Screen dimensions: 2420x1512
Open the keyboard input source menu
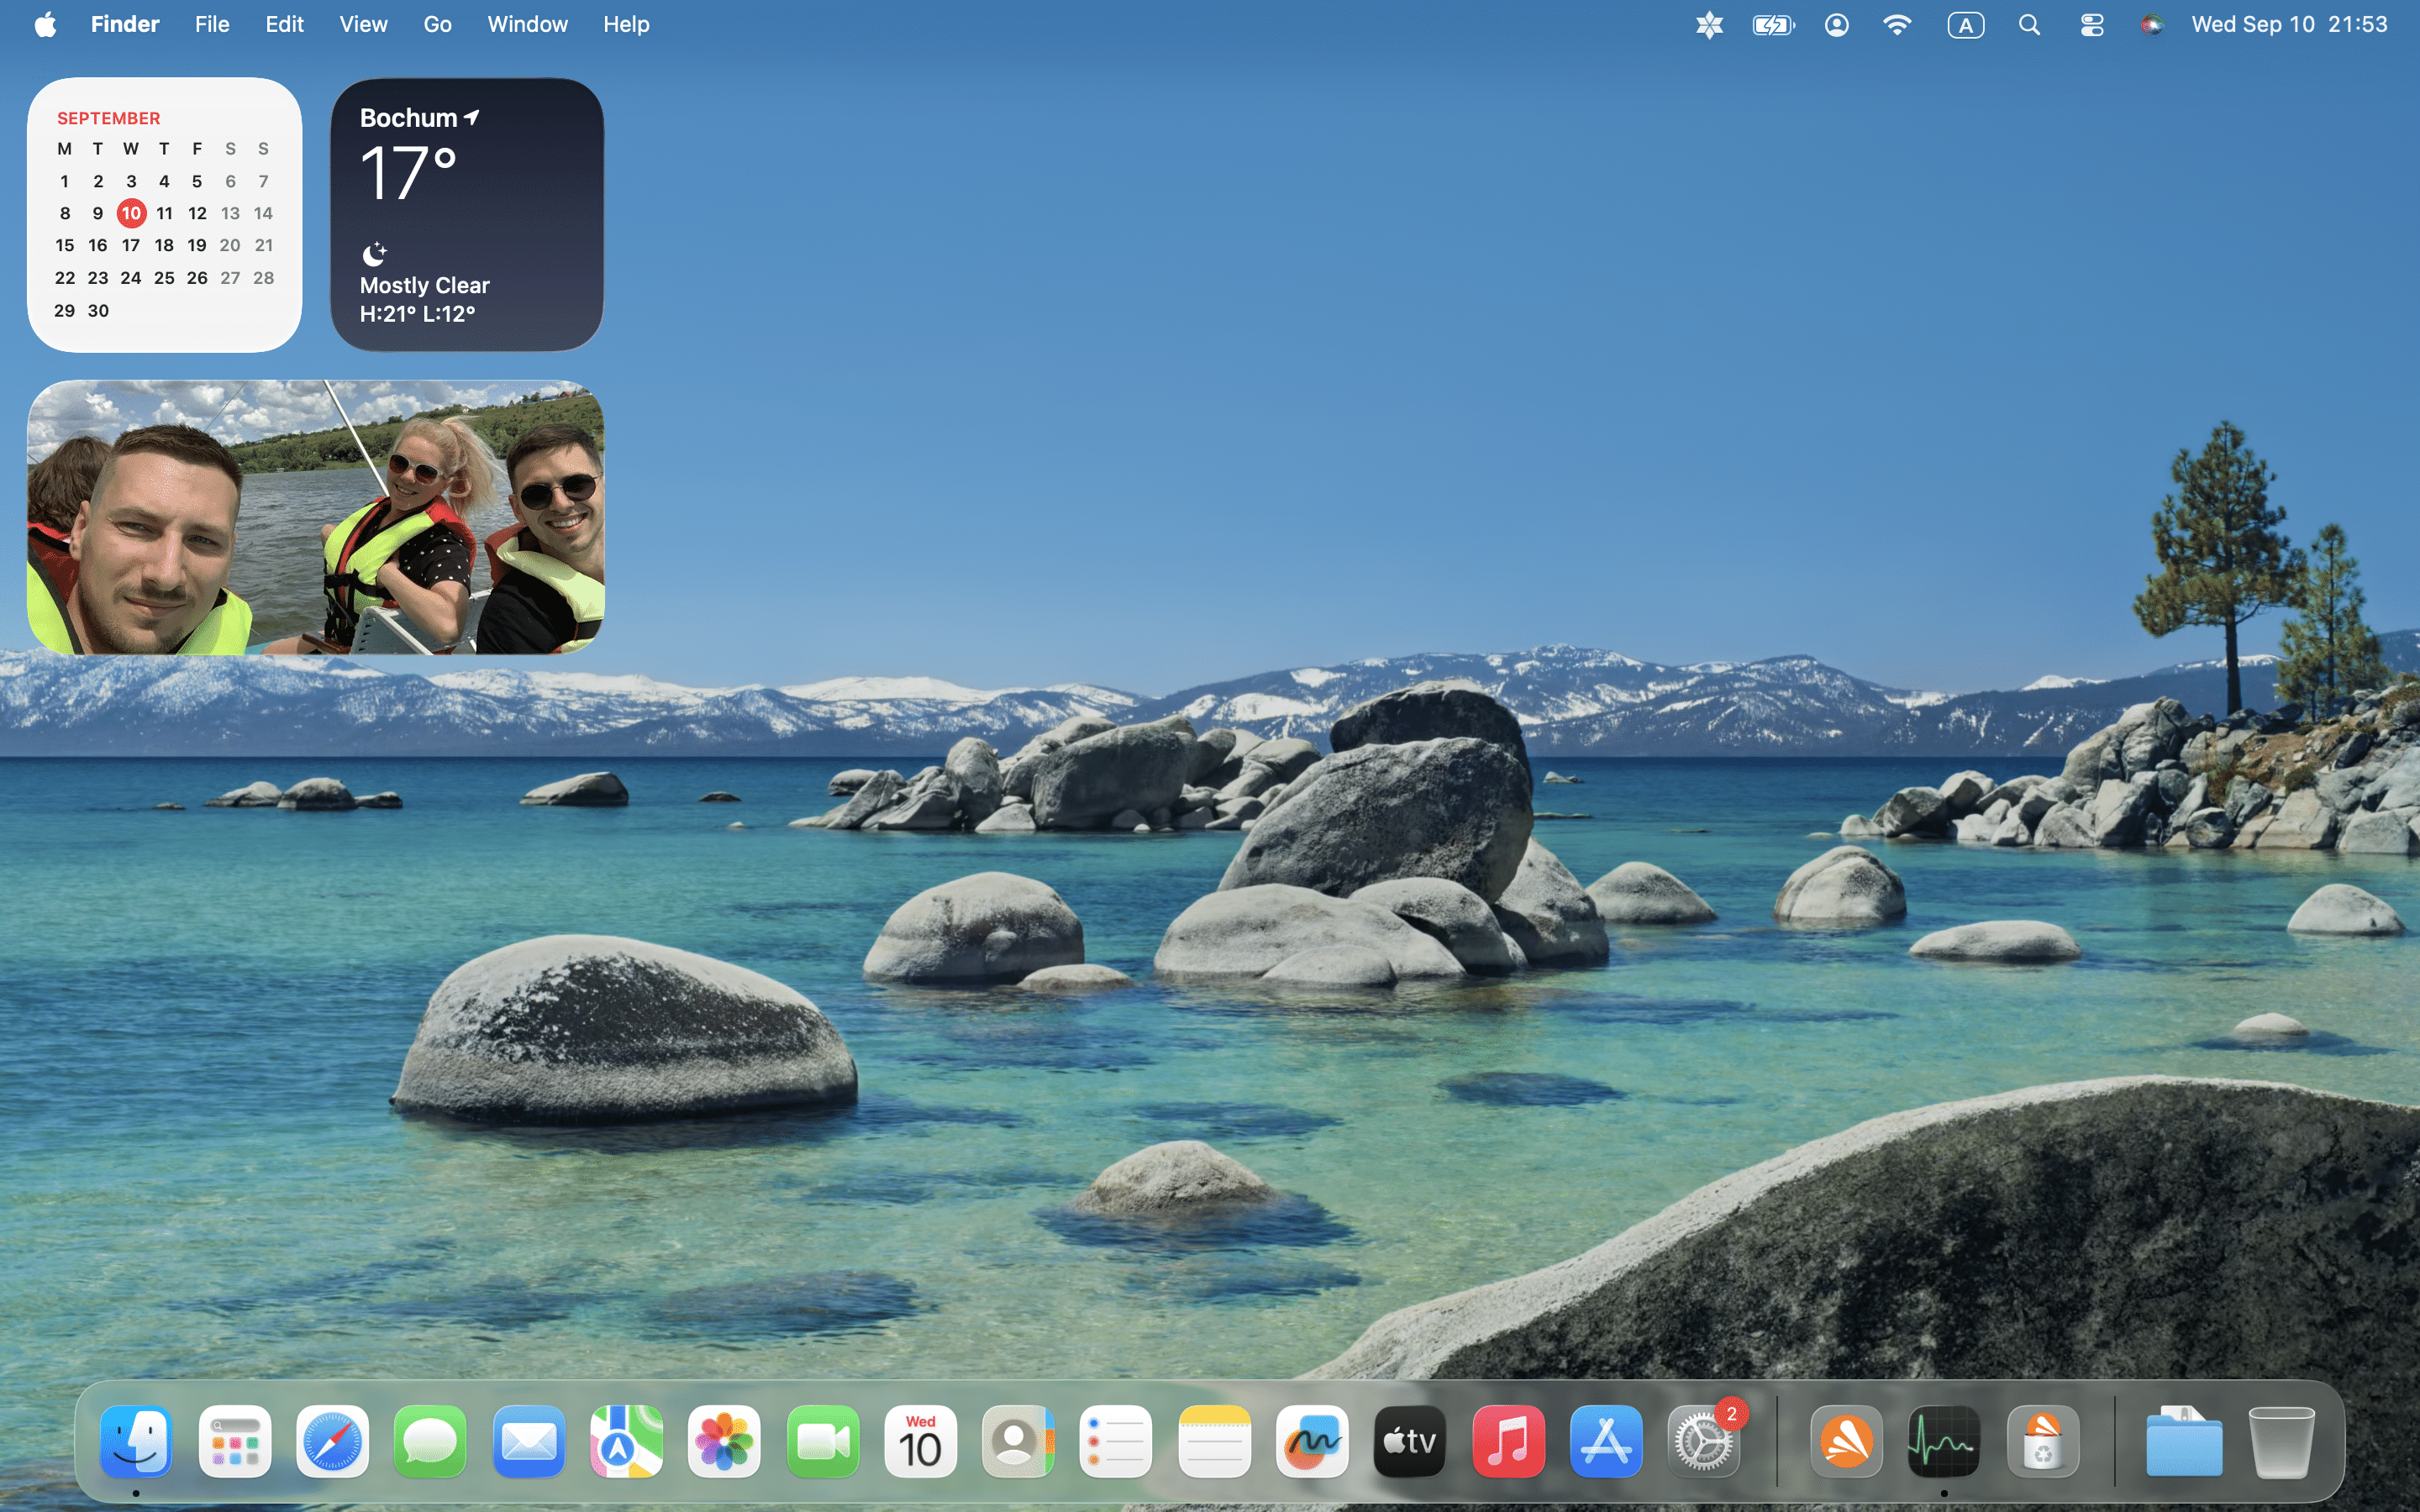tap(1965, 25)
